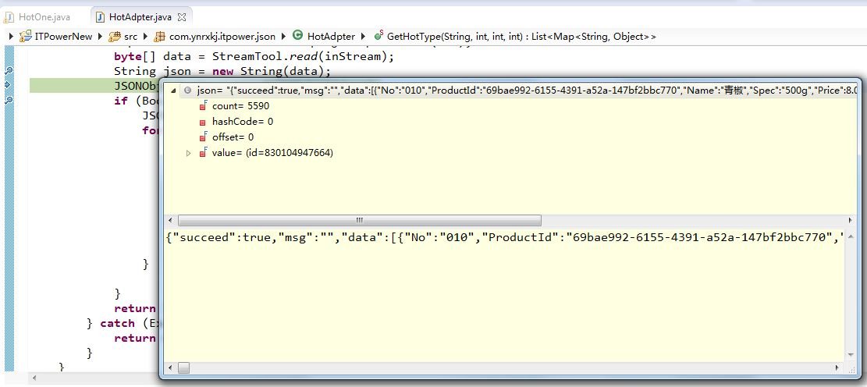
Task: Open the com.ynrxkj.itpower.json package breadcrumb
Action: [222, 37]
